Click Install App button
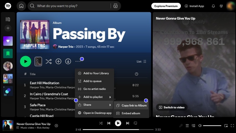Image resolution: width=236 pixels, height=133 pixels. coord(194,6)
